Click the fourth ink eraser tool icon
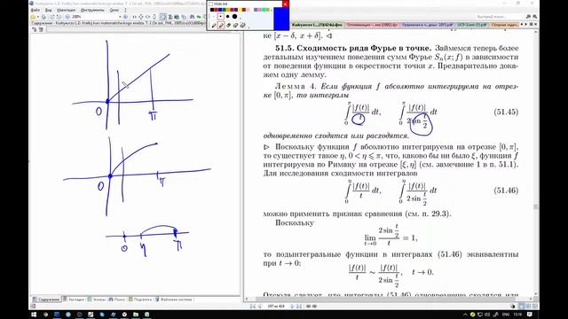 (x=235, y=26)
